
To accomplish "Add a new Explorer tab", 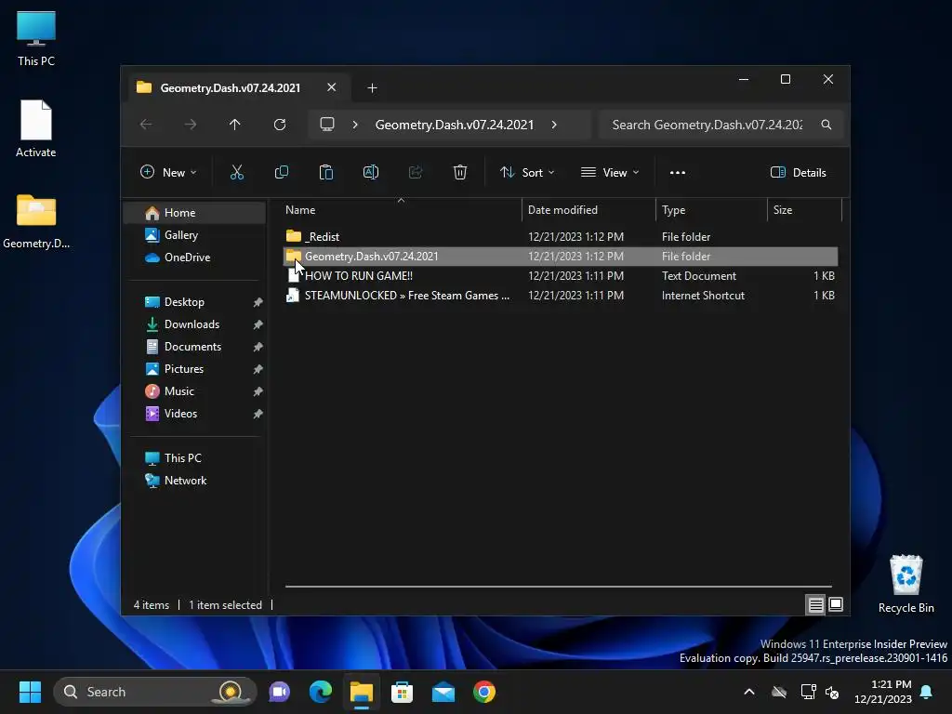I will [x=372, y=88].
